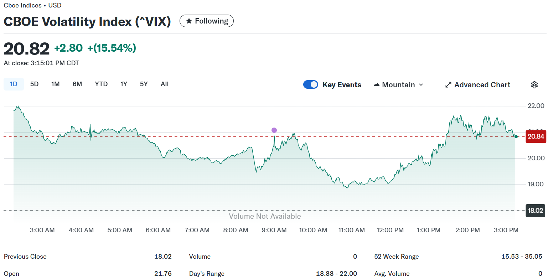Click the CBOE Volatility Index (^VIX) title
Screen dimensions: 548x279
pyautogui.click(x=87, y=22)
